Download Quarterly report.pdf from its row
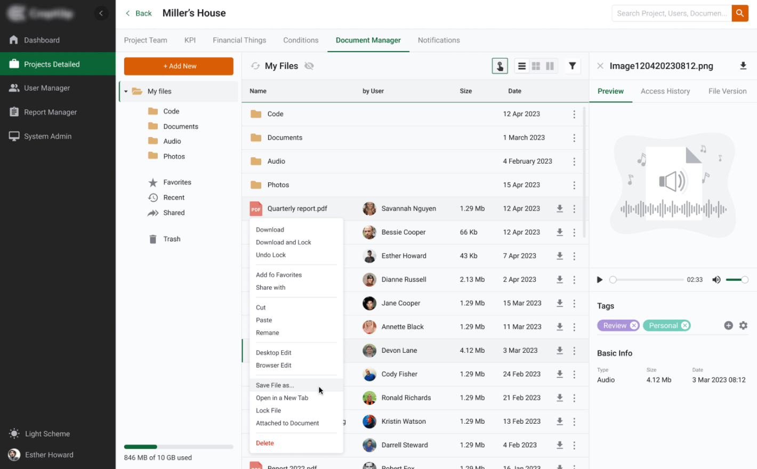Viewport: 757px width, 469px height. click(560, 208)
